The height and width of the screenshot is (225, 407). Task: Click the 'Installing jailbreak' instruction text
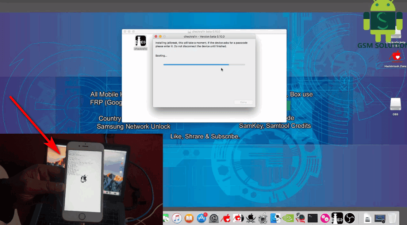(201, 45)
